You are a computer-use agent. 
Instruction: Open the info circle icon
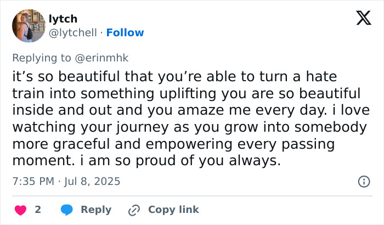[363, 181]
